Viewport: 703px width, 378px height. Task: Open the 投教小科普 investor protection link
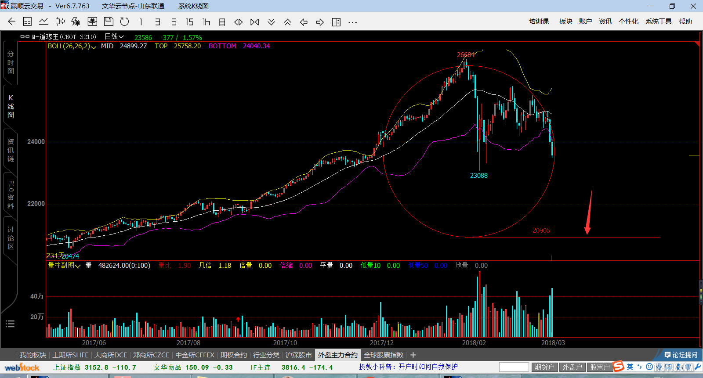click(x=408, y=367)
